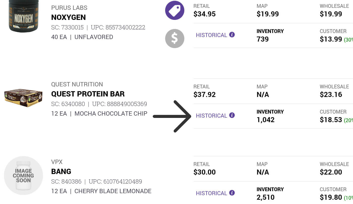Click info icon beside Bang Historical
Image resolution: width=353 pixels, height=204 pixels.
[x=232, y=193]
